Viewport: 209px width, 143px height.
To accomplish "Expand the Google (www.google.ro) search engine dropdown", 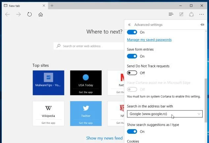I will coord(165,114).
